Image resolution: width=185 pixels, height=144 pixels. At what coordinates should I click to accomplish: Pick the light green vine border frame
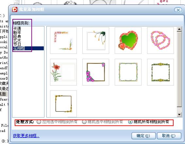128,72
